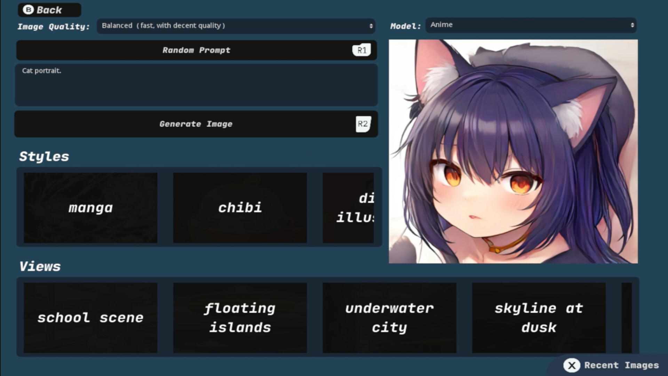Click the R2 shoulder button hint icon
Image resolution: width=668 pixels, height=376 pixels.
(x=363, y=124)
